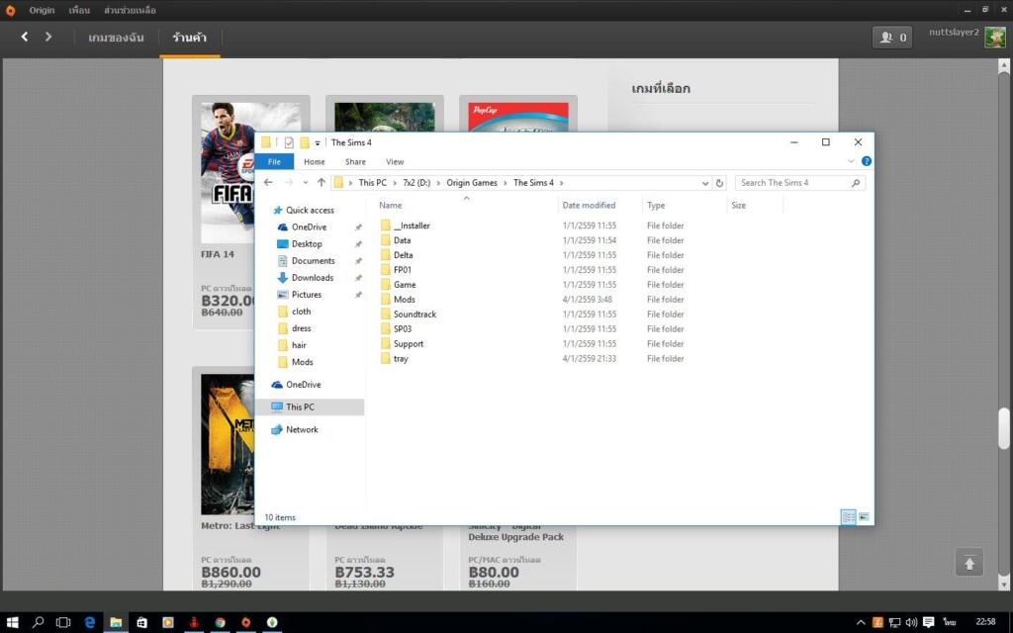1013x633 pixels.
Task: Select the hair folder in the navigation pane
Action: [x=299, y=345]
